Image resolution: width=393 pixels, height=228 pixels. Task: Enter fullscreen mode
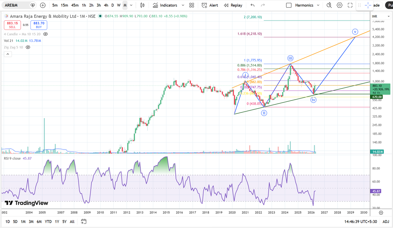[350, 5]
